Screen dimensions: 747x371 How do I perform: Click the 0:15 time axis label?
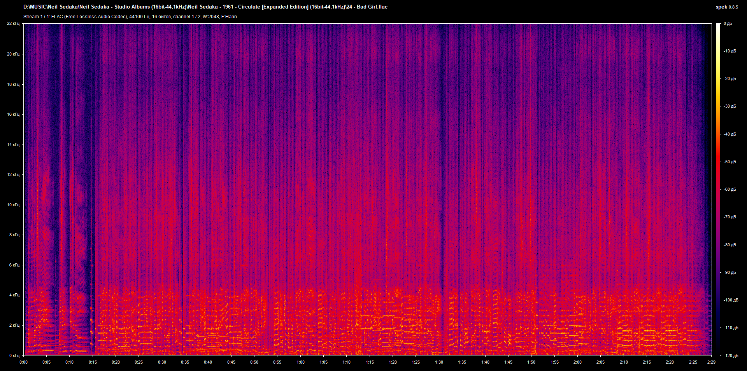(93, 362)
